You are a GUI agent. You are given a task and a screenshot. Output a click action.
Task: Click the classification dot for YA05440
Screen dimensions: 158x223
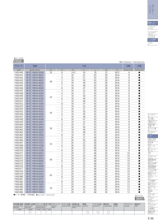pyautogui.click(x=139, y=72)
